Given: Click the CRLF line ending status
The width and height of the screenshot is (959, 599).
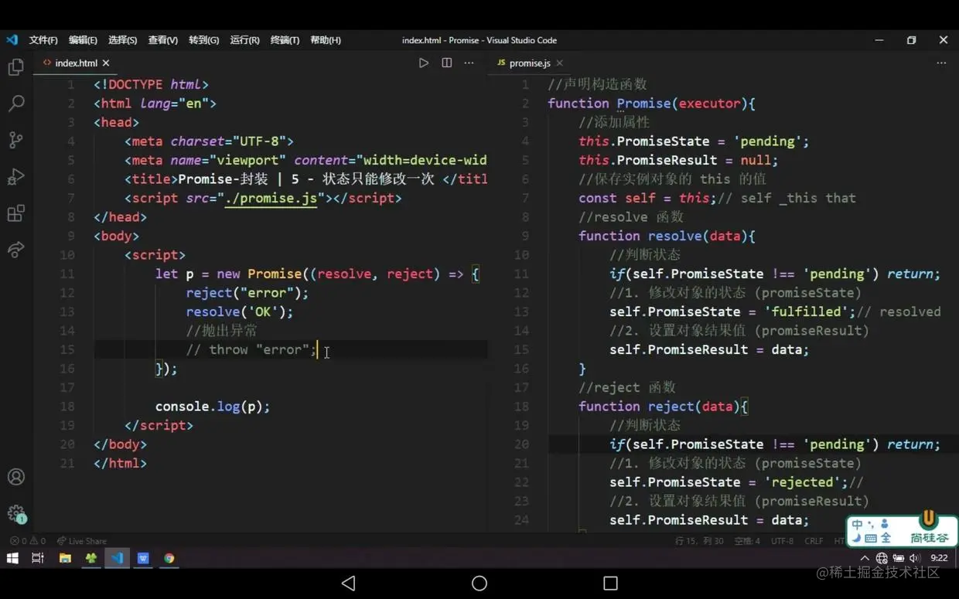Looking at the screenshot, I should tap(814, 541).
